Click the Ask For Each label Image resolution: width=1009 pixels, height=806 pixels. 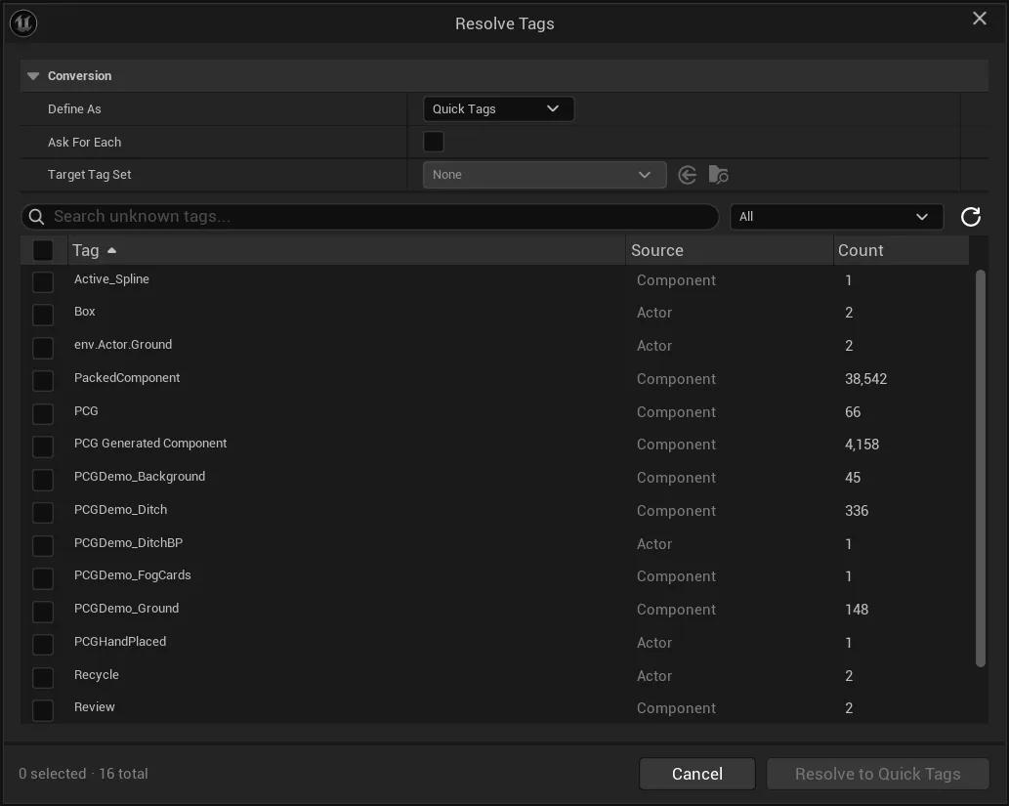tap(84, 143)
